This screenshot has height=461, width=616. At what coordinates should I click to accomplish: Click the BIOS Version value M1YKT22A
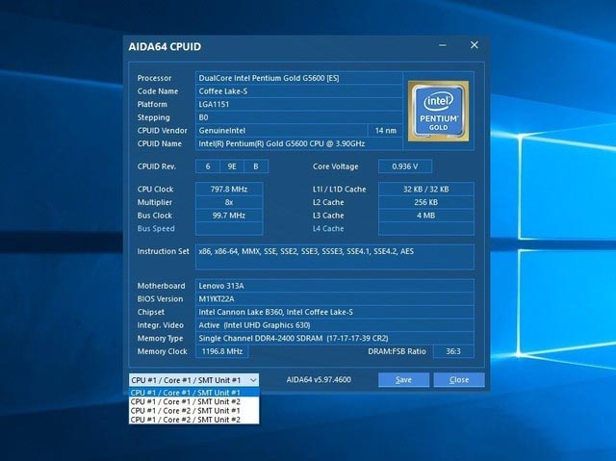point(335,298)
